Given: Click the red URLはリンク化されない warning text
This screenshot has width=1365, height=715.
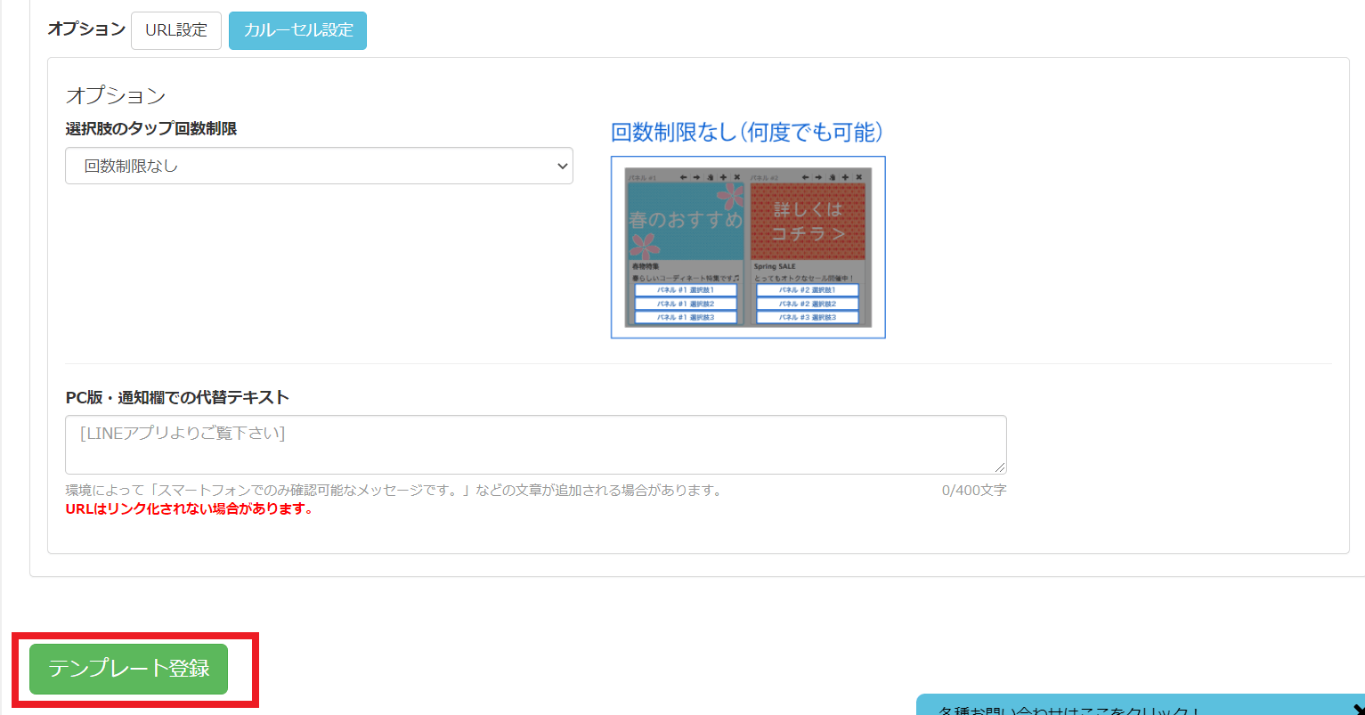Looking at the screenshot, I should click(x=189, y=509).
